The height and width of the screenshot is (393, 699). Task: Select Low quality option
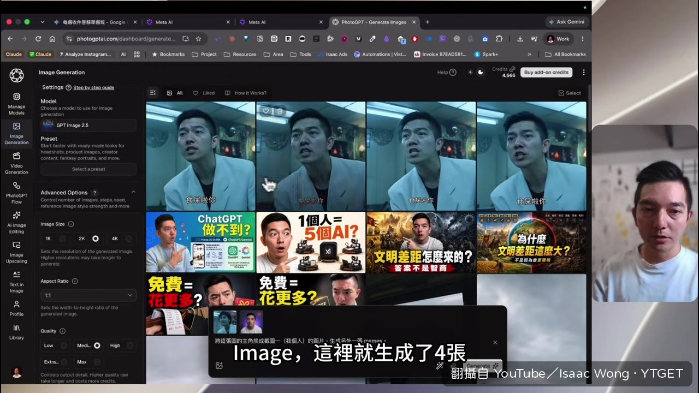point(56,346)
